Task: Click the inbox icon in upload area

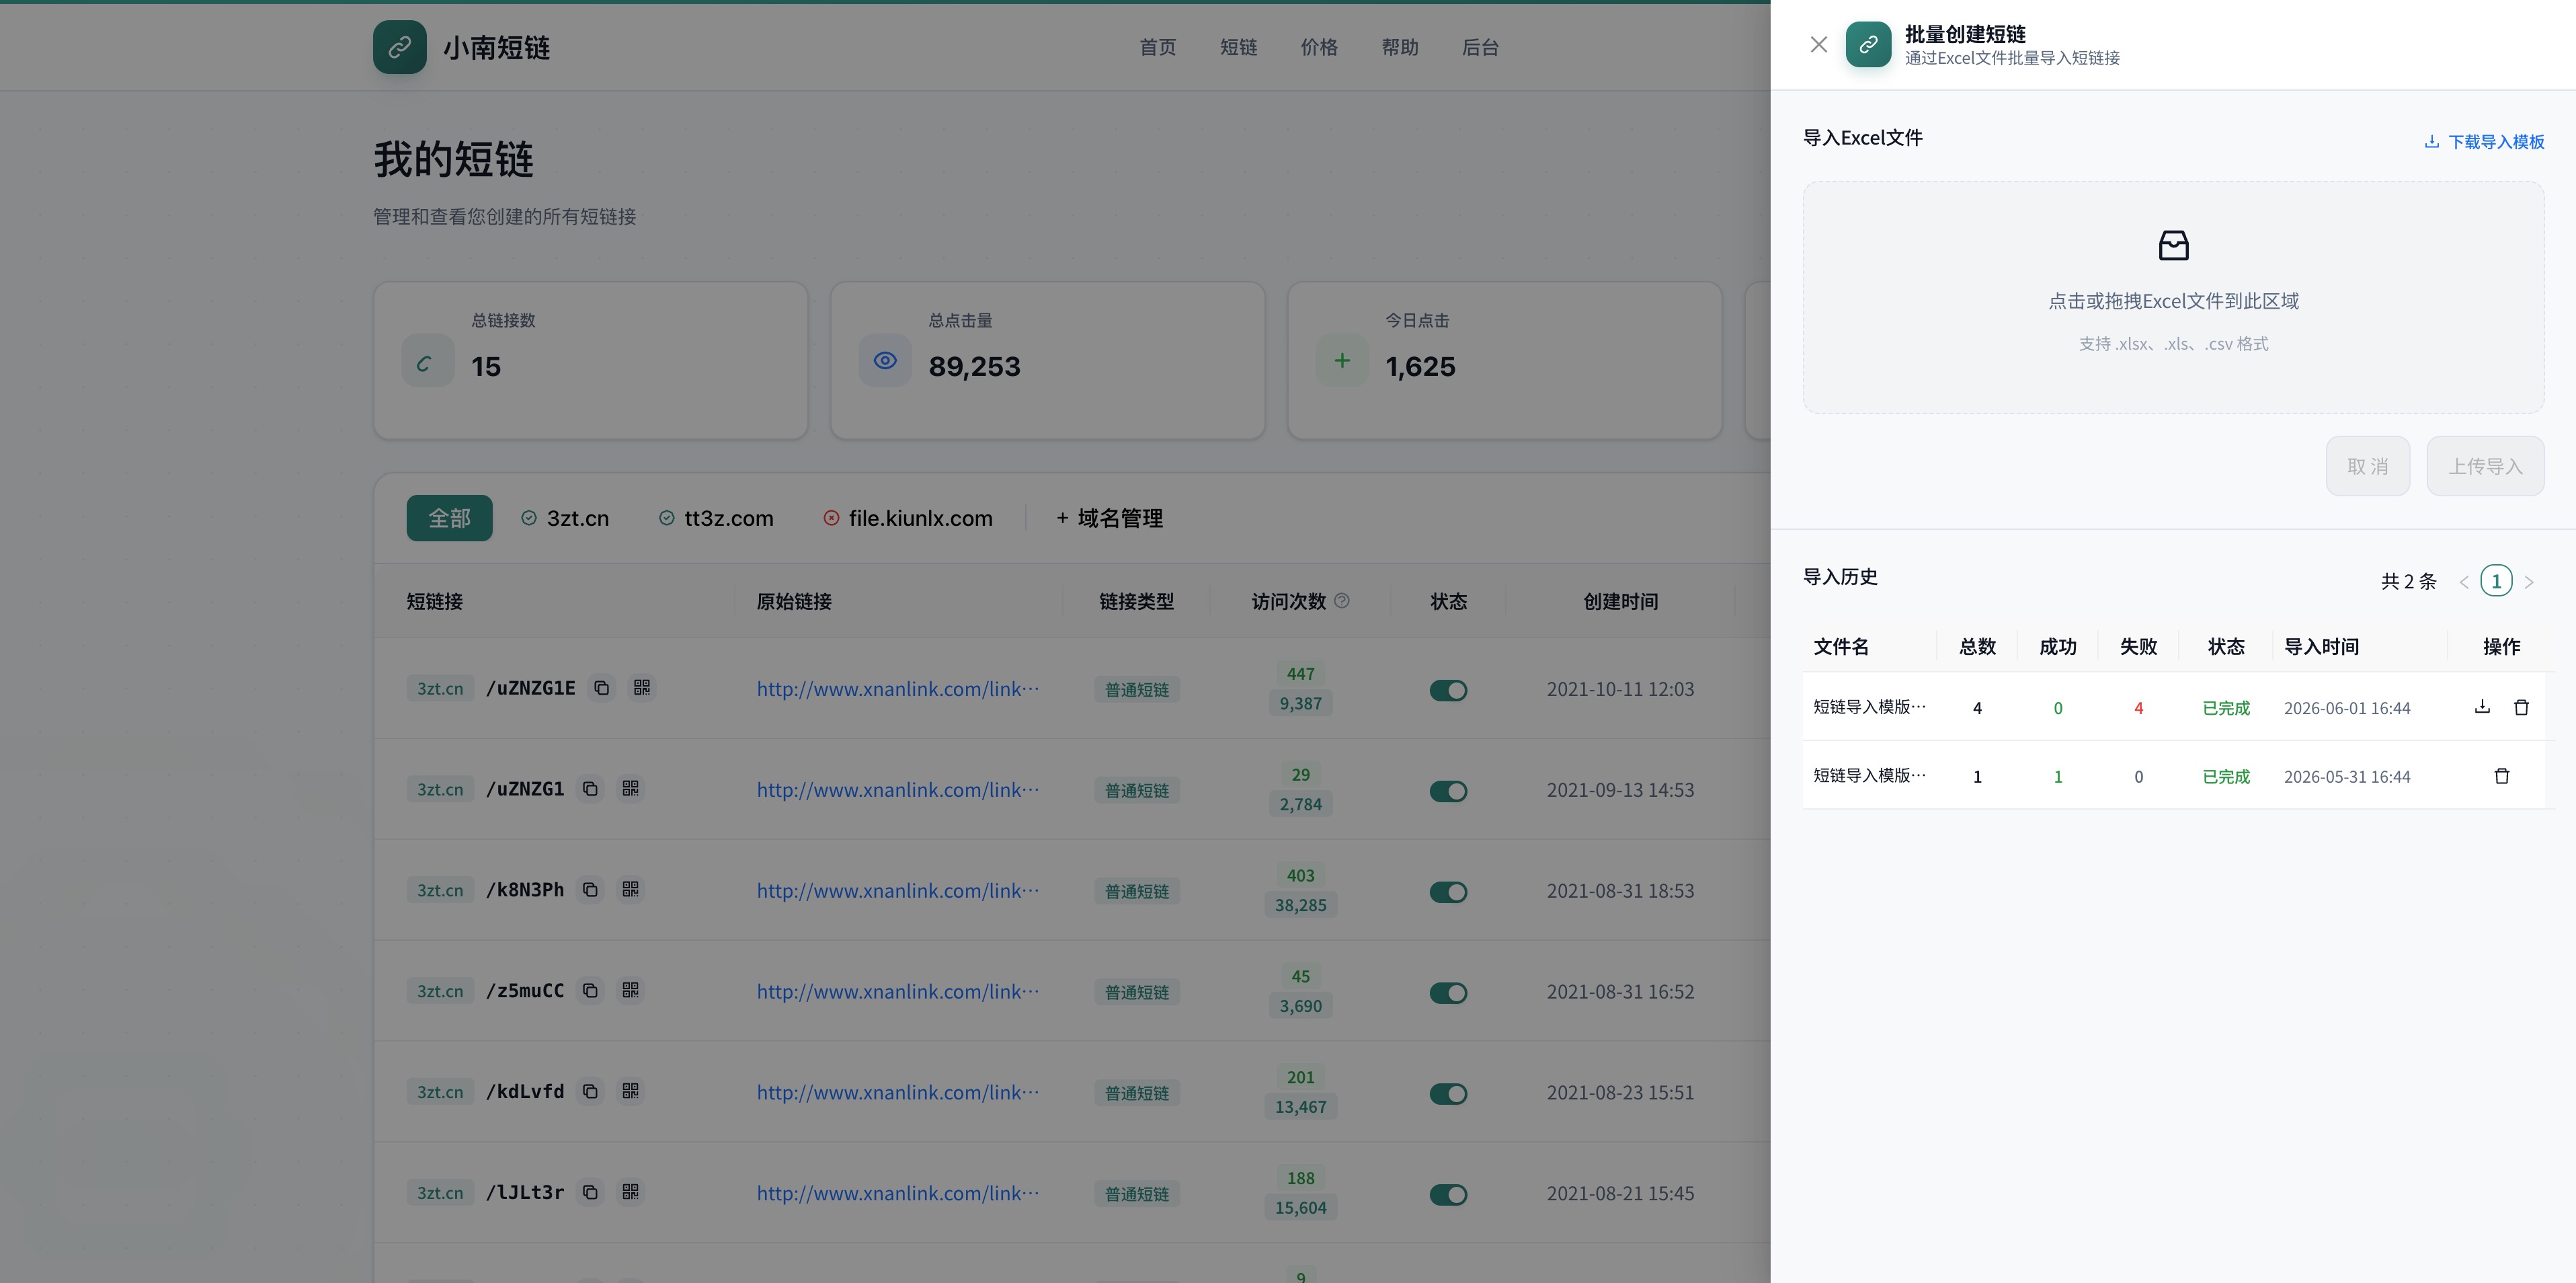Action: tap(2173, 245)
